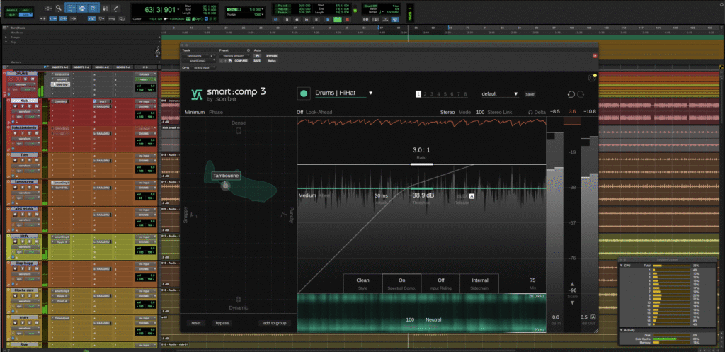Select the Trim tool
Screen dimensions: 725x352
point(71,8)
